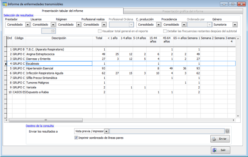
Task: Close the Informe de enfermedades transmisibles window
Action: (x=241, y=4)
